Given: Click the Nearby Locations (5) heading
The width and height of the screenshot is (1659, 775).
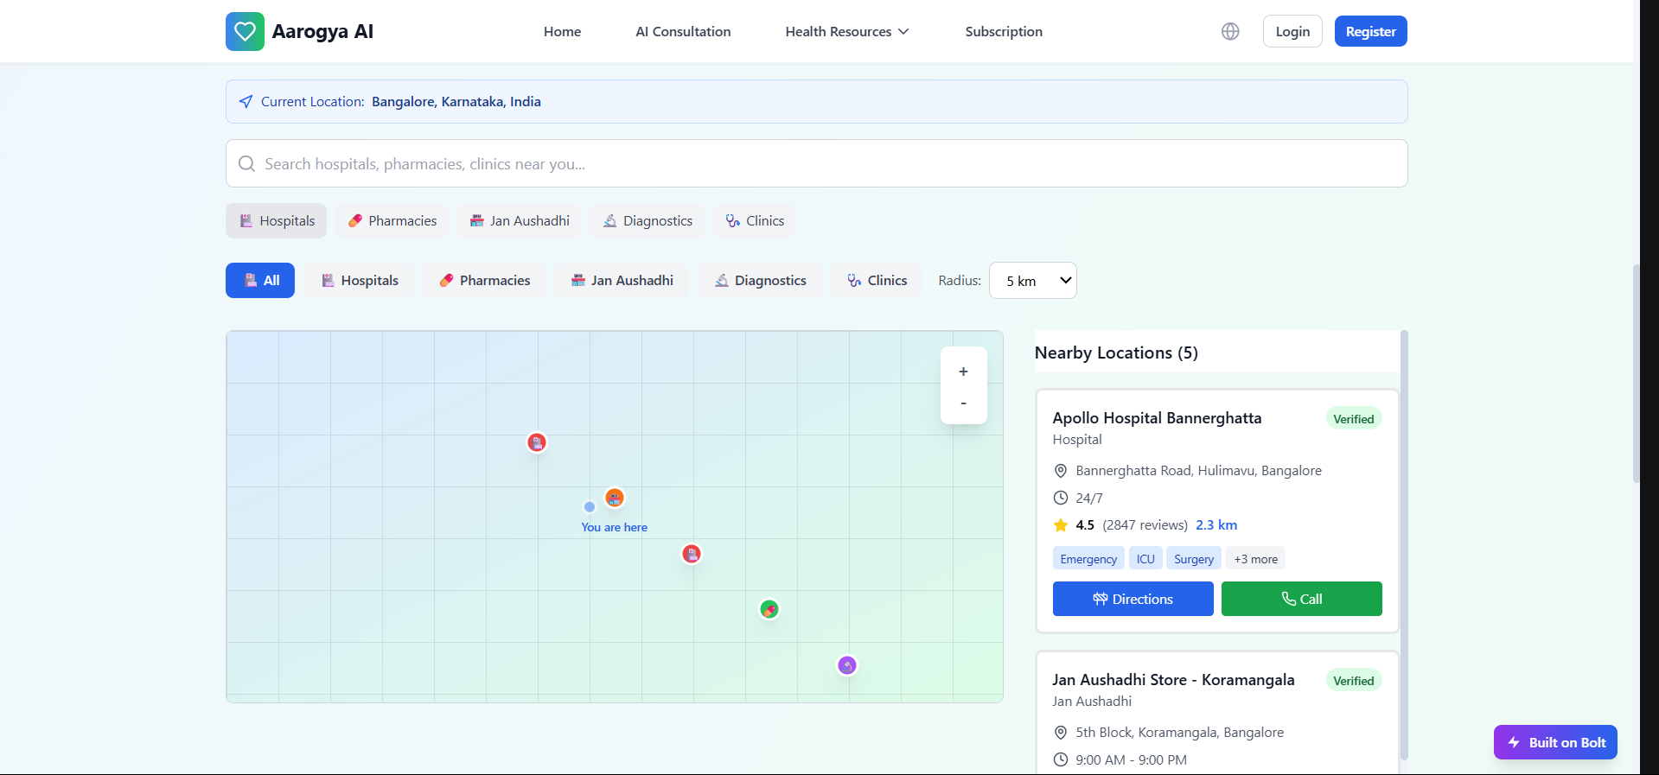Looking at the screenshot, I should [x=1116, y=353].
